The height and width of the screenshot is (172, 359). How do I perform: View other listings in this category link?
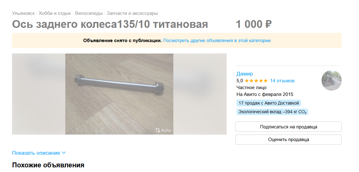pyautogui.click(x=217, y=41)
